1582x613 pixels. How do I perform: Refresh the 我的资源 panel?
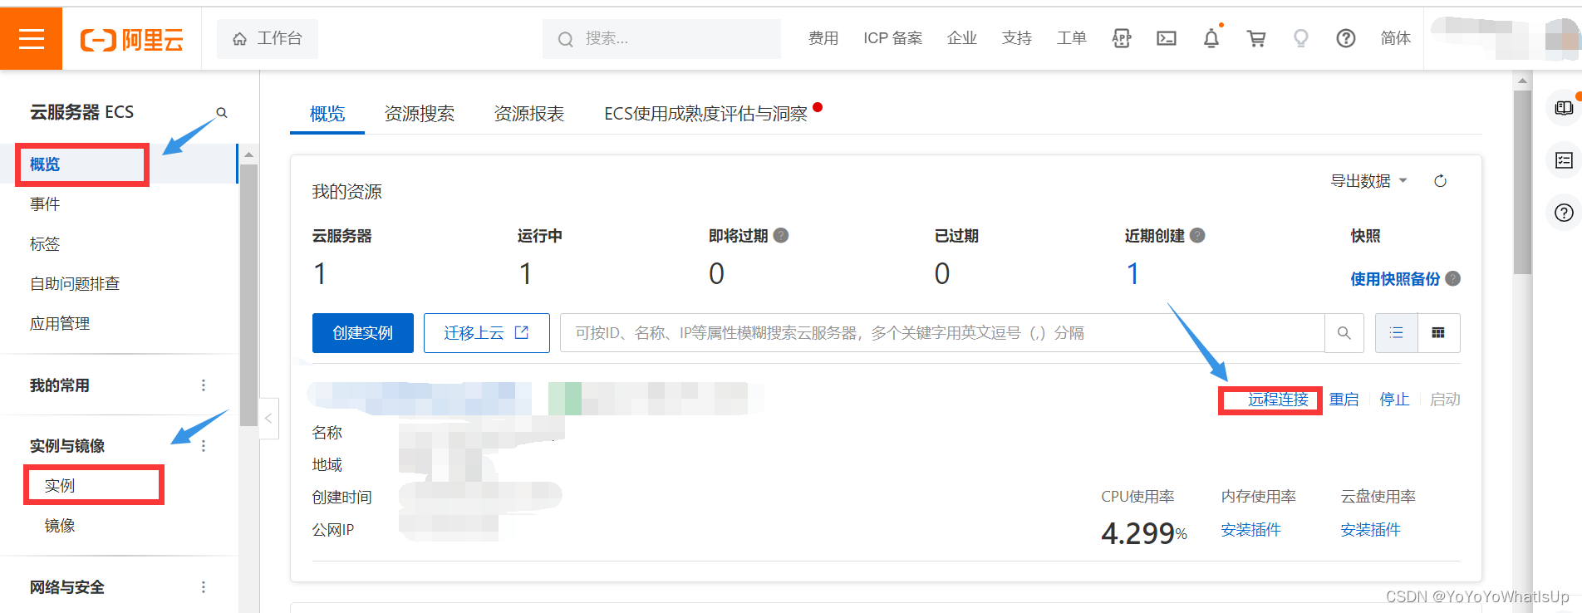pyautogui.click(x=1440, y=181)
